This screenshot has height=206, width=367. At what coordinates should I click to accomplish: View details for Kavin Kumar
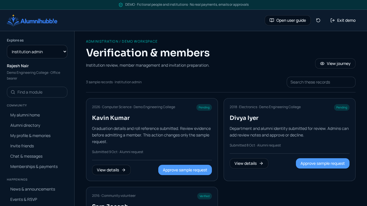point(111,170)
